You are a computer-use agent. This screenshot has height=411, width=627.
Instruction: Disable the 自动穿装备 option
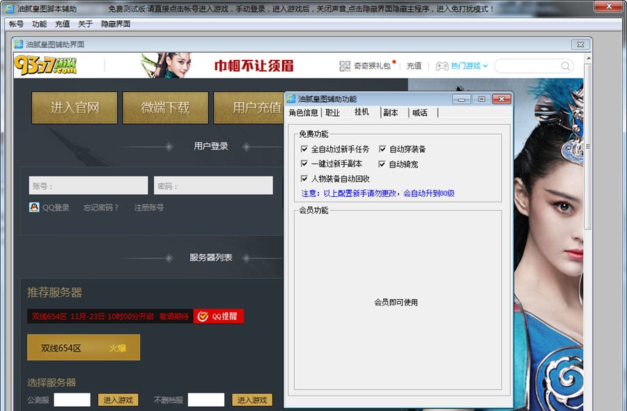[x=382, y=147]
